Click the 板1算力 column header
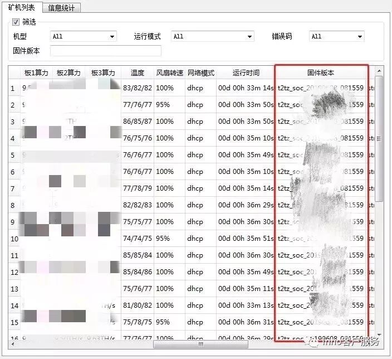Image resolution: width=392 pixels, height=359 pixels. [x=37, y=73]
